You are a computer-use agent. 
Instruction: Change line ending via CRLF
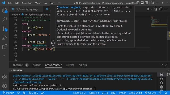click(113, 93)
